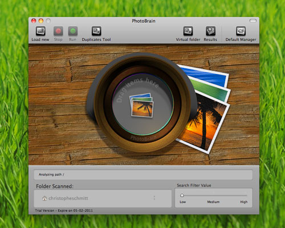Click the "Drag items here" drop zone
The image size is (285, 228).
(x=142, y=104)
